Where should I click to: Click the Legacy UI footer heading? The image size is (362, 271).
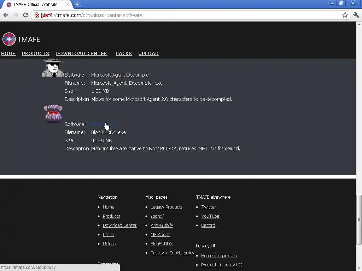coord(205,246)
